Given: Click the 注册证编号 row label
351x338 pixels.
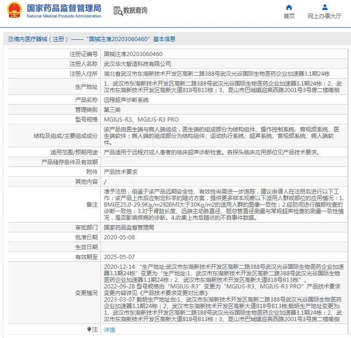Looking at the screenshot, I should point(84,54).
